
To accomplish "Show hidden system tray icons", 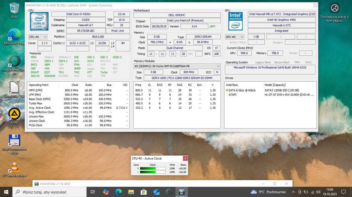I will 294,192.
